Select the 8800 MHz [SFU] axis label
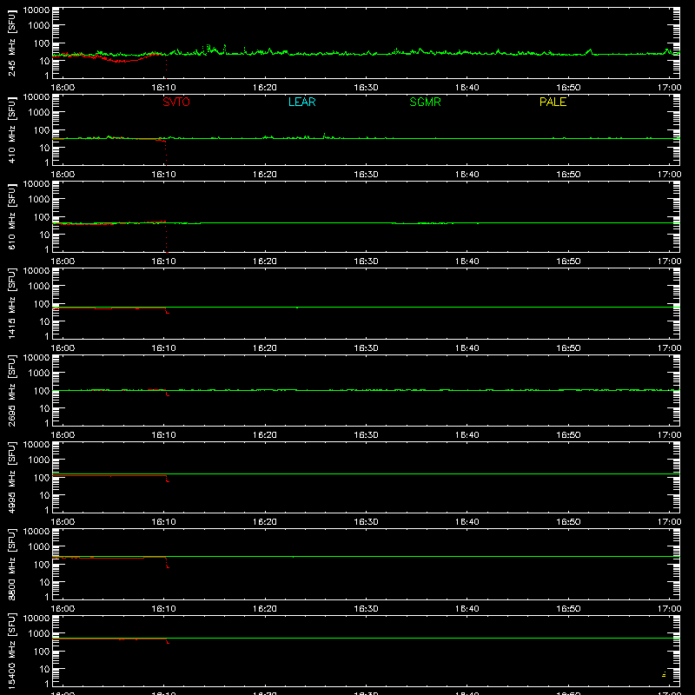This screenshot has width=695, height=695. [x=11, y=564]
